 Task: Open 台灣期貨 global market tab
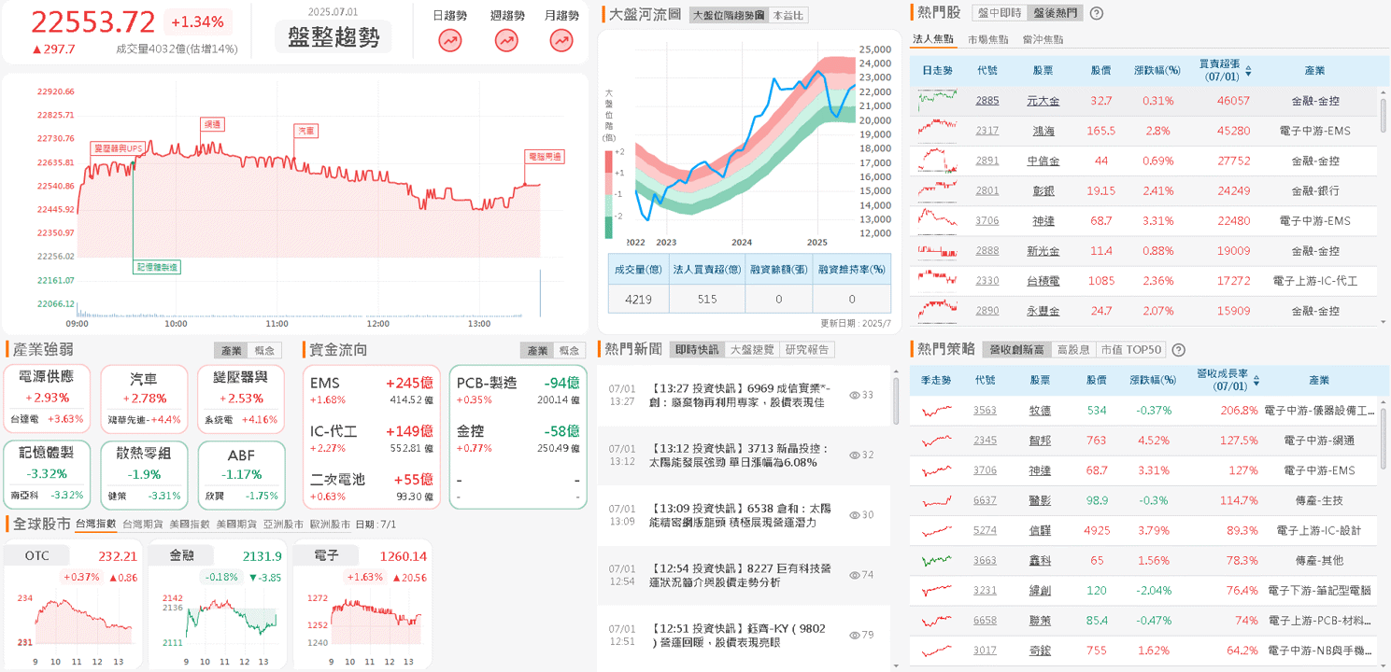tap(143, 525)
